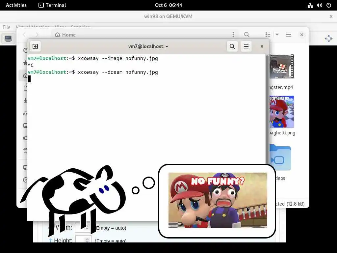Screen dimensions: 337x253
Task: Click the '(Empty = auto)' text beside Width
Action: 111,228
